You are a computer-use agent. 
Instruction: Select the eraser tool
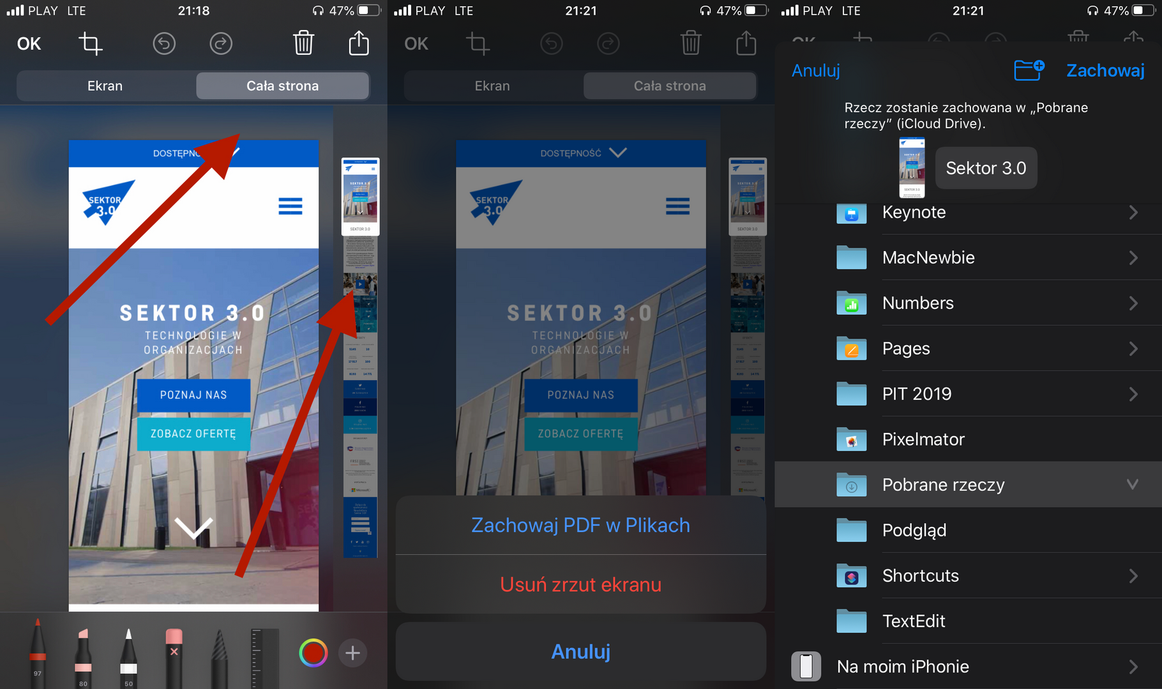tap(174, 655)
